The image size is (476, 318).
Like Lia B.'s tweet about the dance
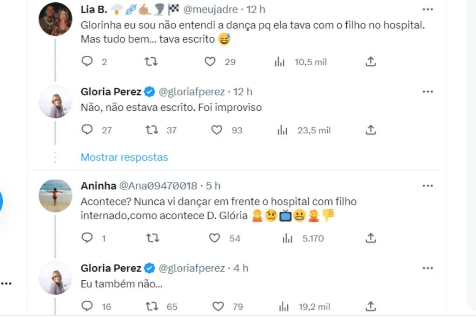coord(210,61)
